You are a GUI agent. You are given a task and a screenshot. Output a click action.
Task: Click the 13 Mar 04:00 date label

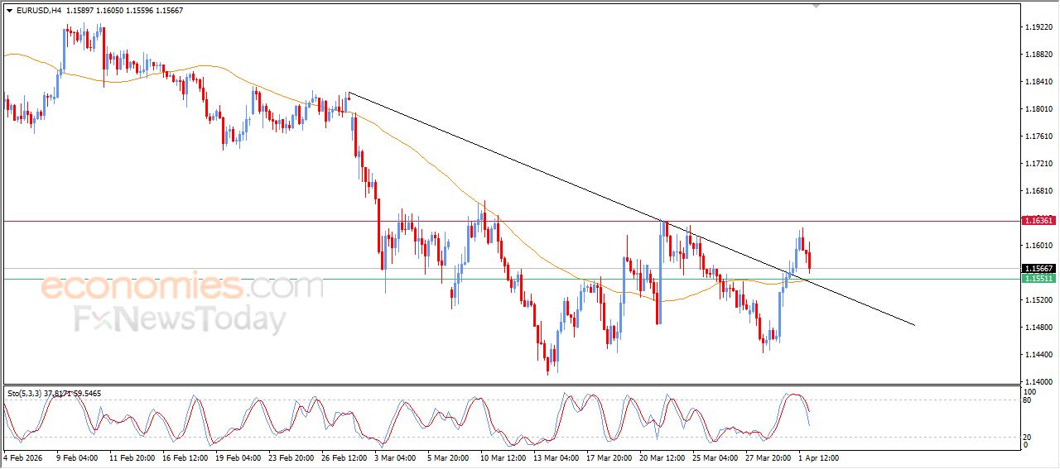556,457
